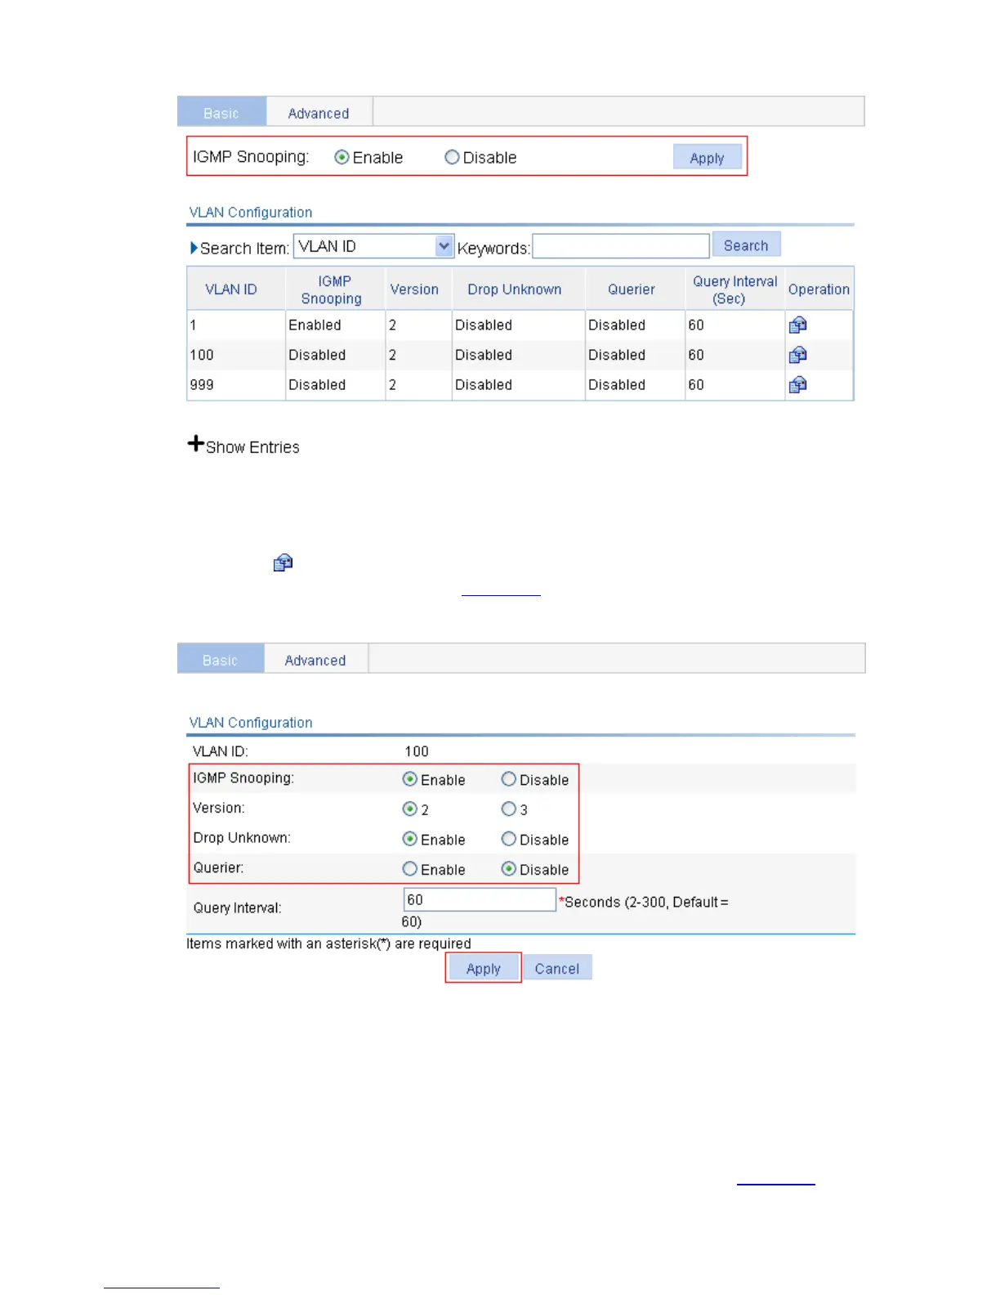
Task: Select global IGMP Snooping Disable radio
Action: click(x=452, y=157)
